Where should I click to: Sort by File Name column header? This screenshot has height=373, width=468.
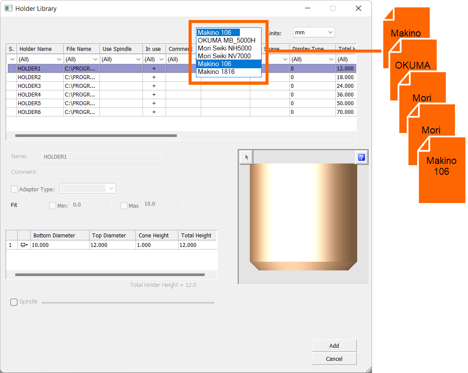(x=82, y=49)
